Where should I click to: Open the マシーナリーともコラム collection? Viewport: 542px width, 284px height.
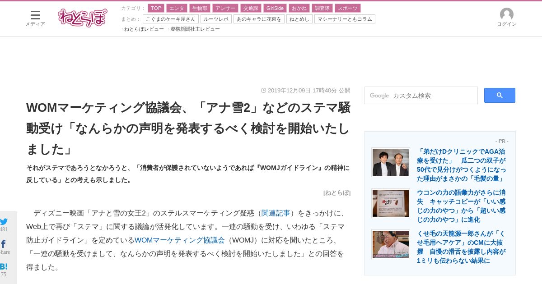tap(345, 19)
